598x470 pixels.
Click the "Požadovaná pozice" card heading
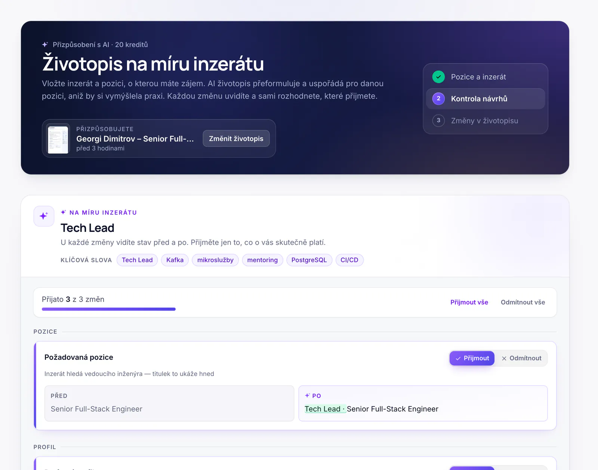pos(79,357)
